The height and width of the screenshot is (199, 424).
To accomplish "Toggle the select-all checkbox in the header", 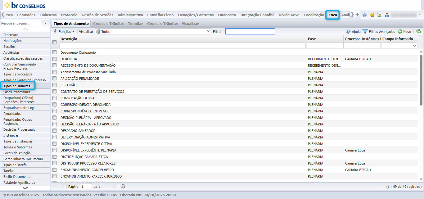I will point(54,42).
